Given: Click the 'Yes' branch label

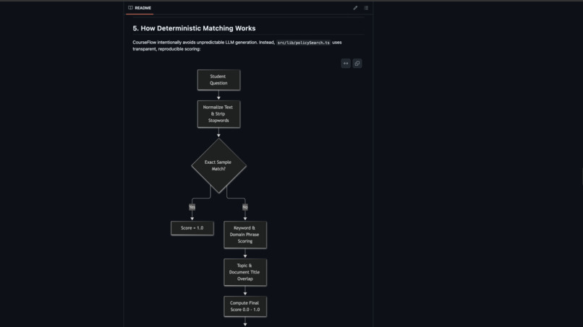Looking at the screenshot, I should click(x=192, y=206).
